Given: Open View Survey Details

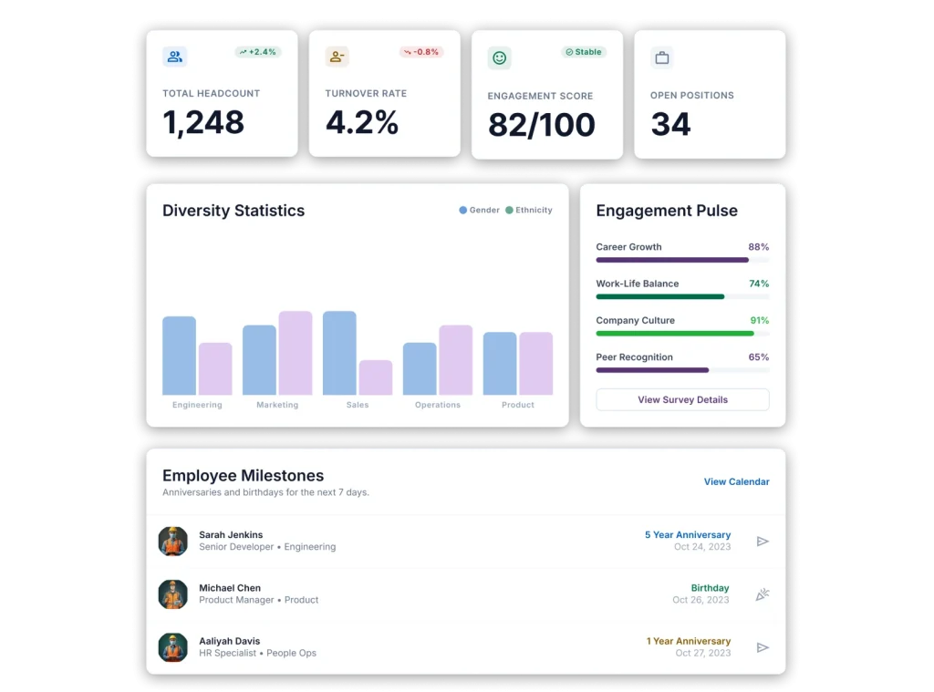Looking at the screenshot, I should (x=682, y=399).
